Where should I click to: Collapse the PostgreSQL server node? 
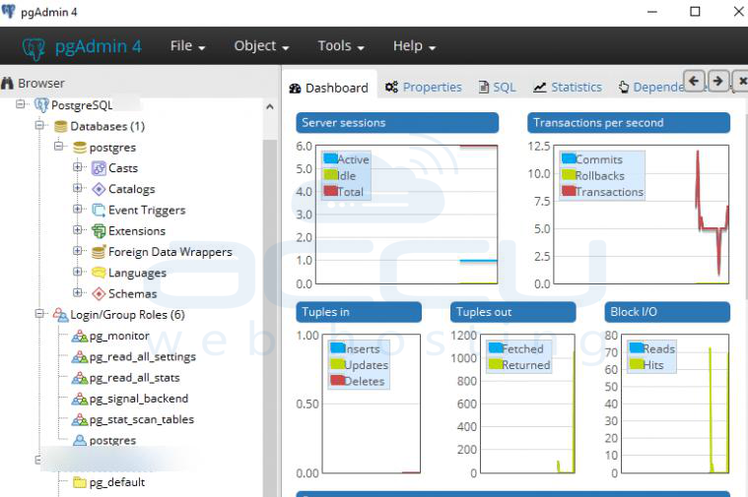[x=20, y=103]
